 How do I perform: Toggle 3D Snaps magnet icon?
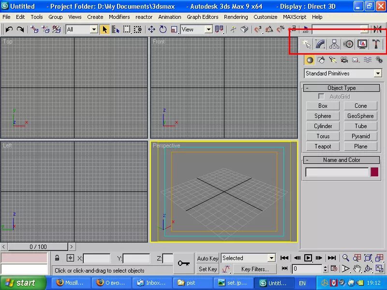[258, 29]
